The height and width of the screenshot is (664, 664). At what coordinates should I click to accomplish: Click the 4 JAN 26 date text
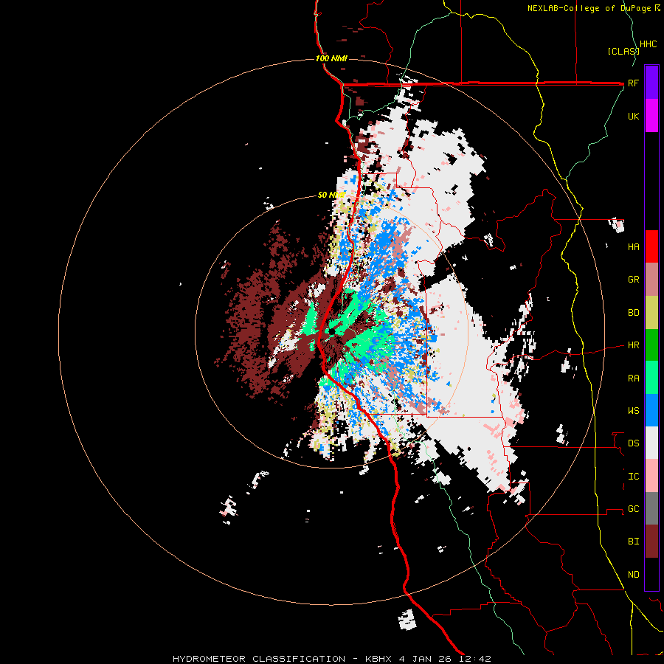tap(424, 659)
